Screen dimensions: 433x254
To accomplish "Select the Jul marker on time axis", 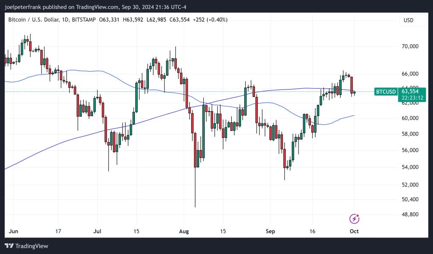I will [x=97, y=232].
